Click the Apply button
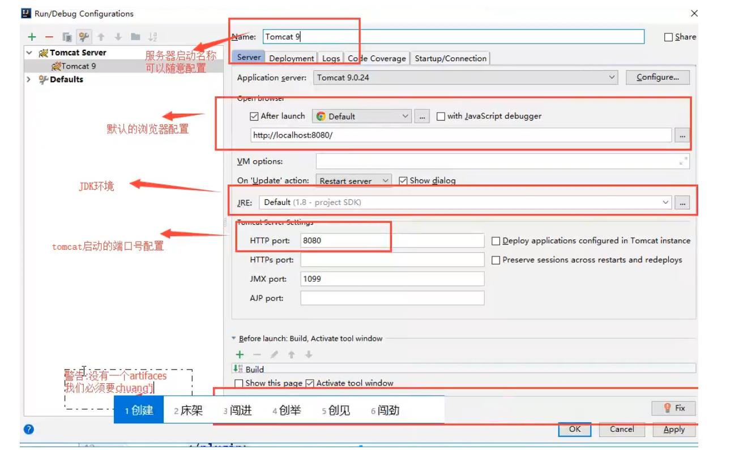This screenshot has height=450, width=743. pos(674,429)
